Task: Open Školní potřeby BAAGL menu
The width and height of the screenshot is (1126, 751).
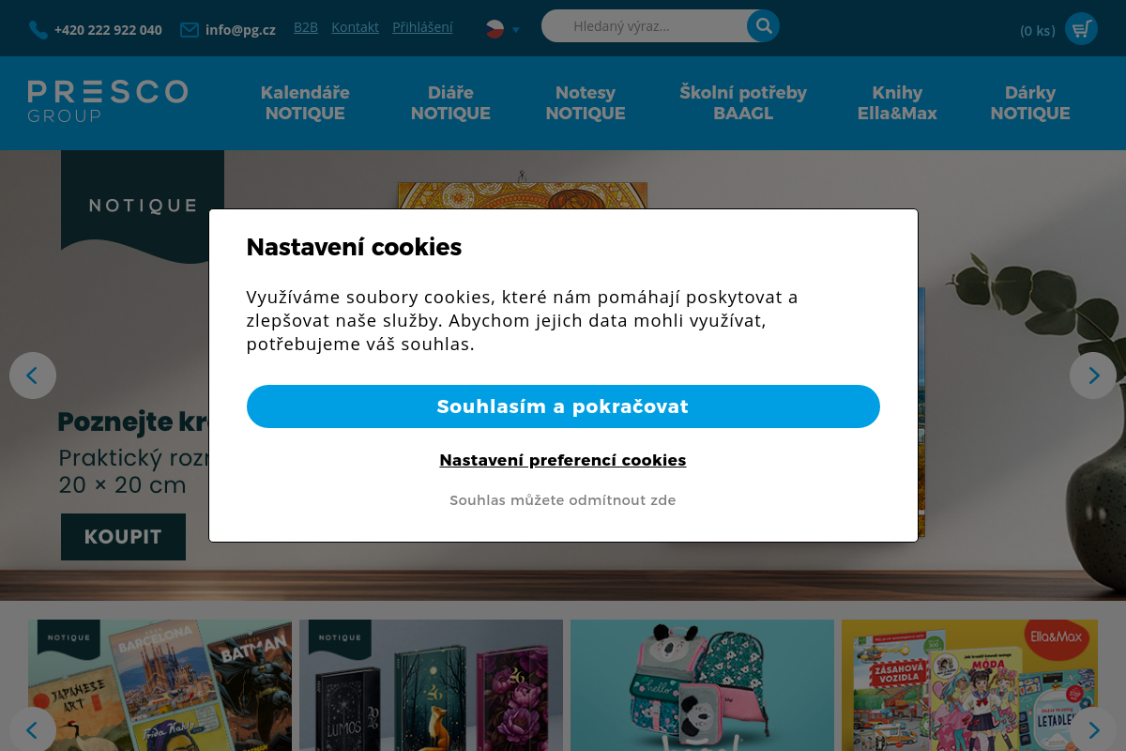Action: tap(743, 103)
